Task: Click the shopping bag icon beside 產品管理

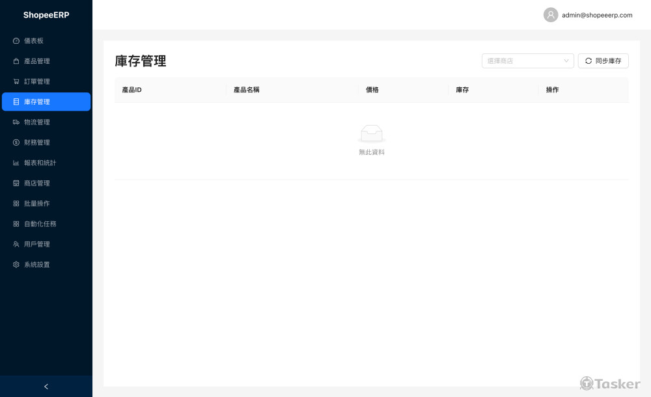Action: 16,61
